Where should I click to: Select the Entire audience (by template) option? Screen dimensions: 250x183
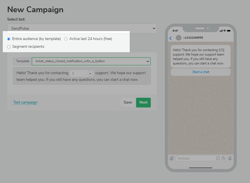[x=9, y=39]
